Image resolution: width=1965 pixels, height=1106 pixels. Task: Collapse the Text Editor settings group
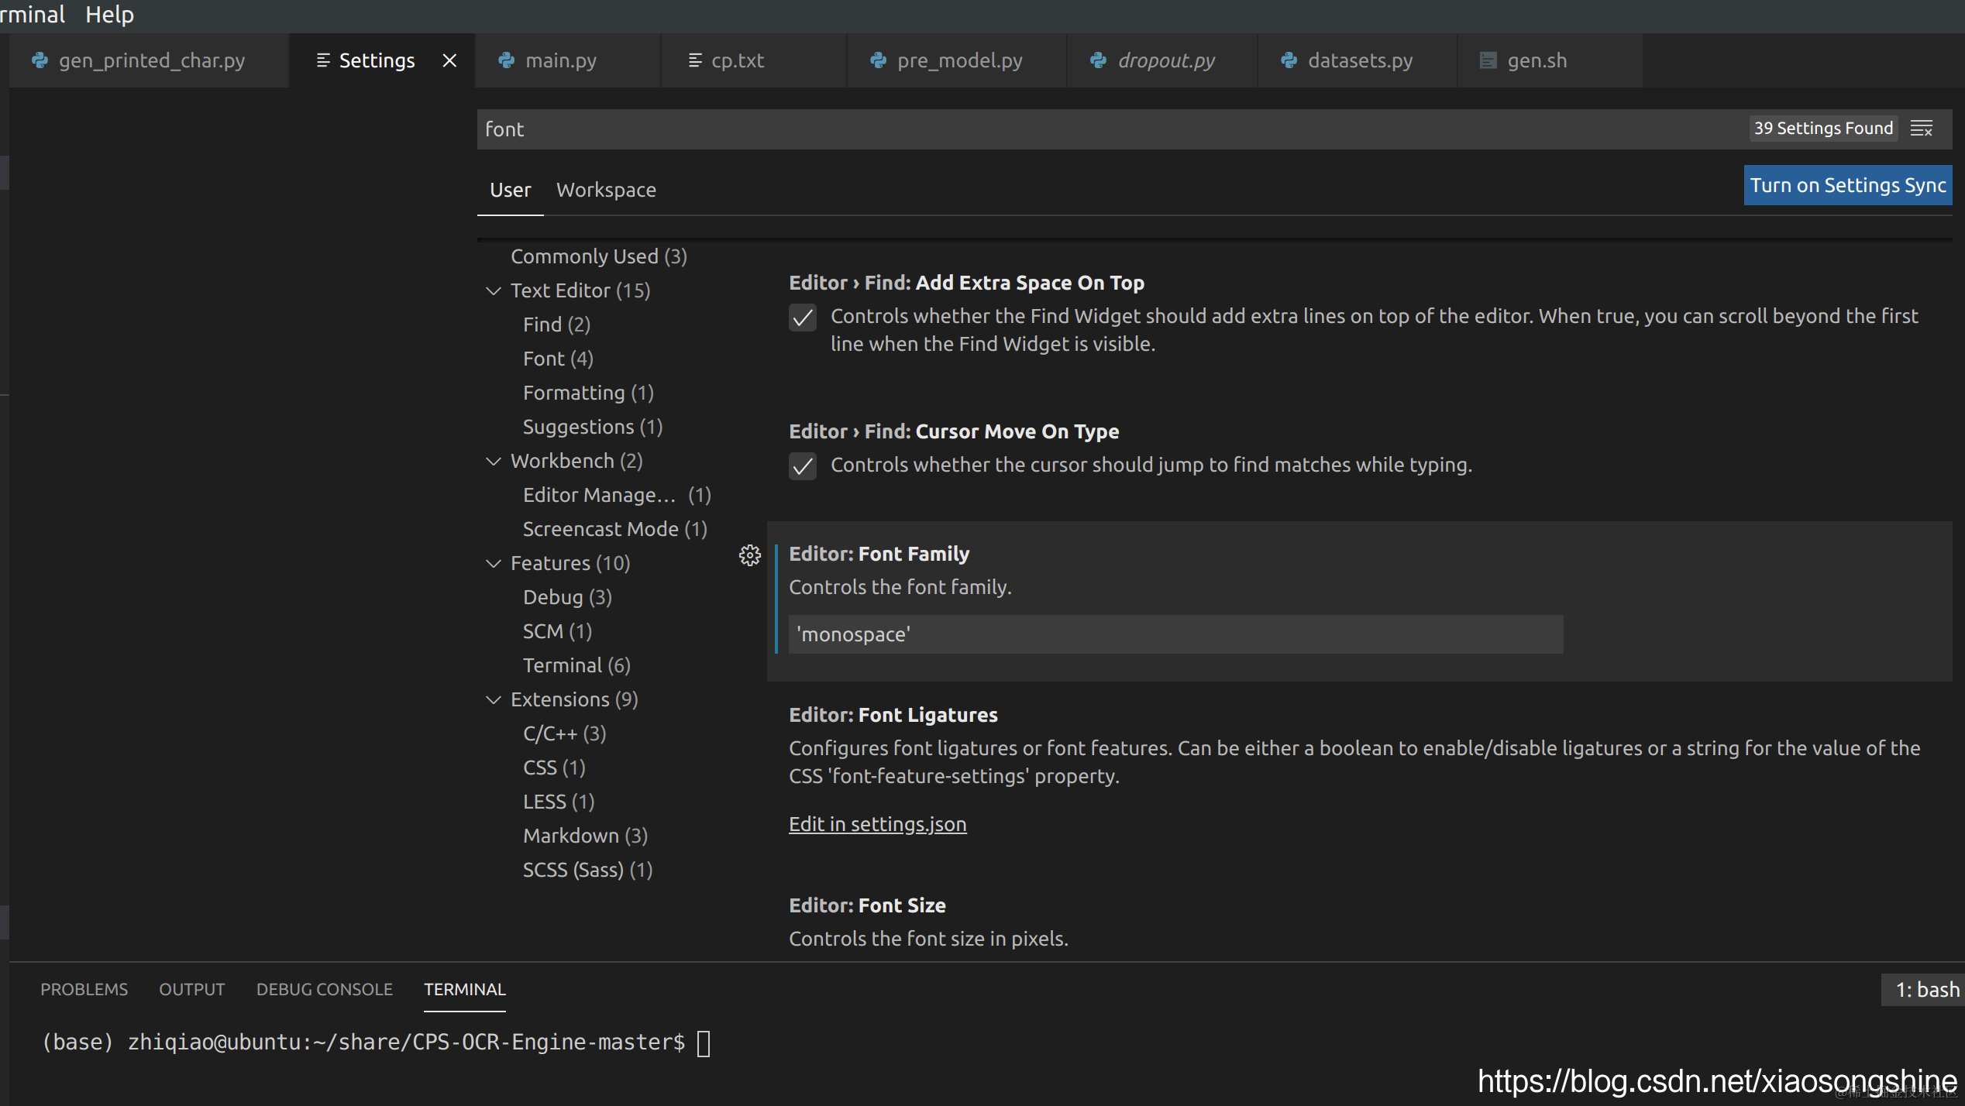click(494, 291)
